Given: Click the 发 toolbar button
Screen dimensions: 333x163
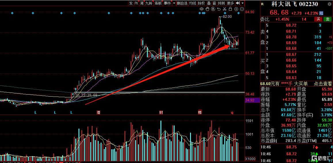Looking at the screenshot, I should 131,3.
